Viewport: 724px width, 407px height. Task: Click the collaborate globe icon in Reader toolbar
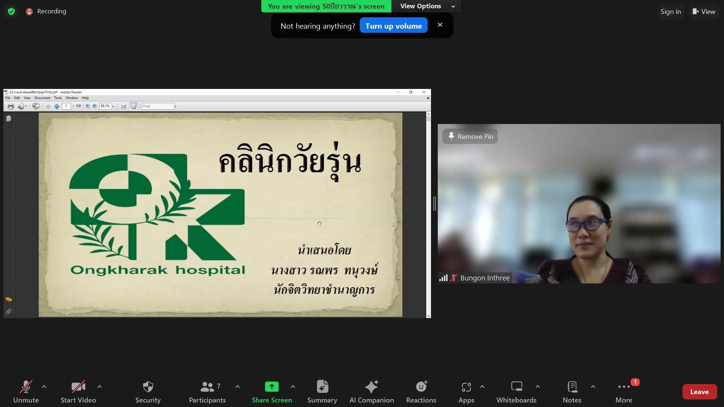pos(36,106)
